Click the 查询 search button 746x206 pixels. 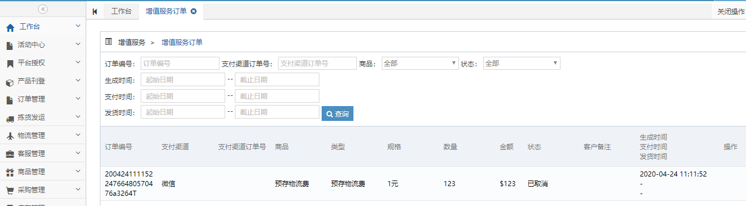[x=338, y=113]
